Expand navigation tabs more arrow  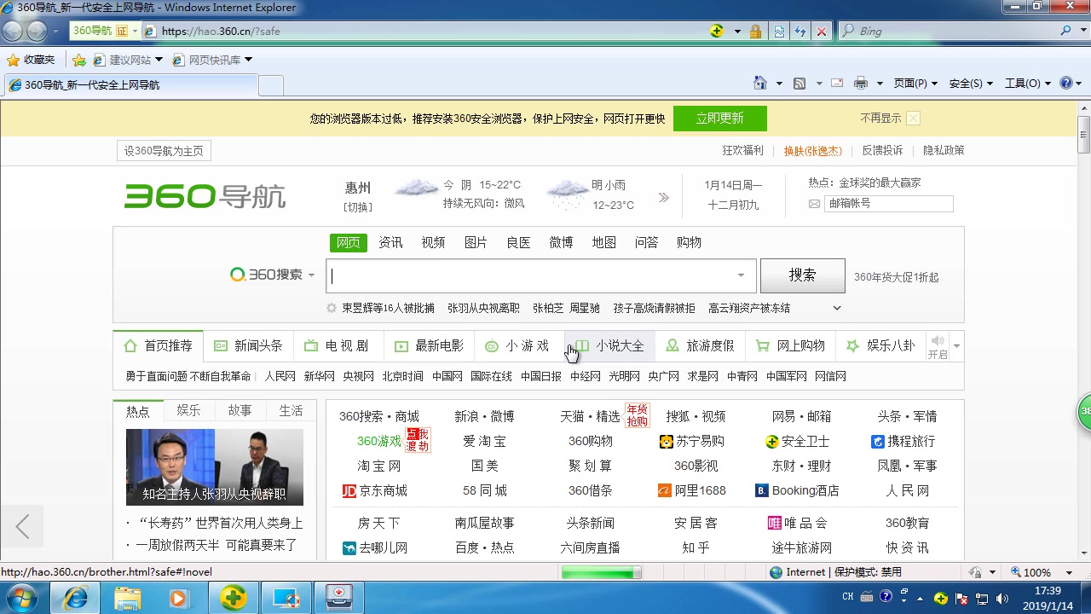click(x=956, y=346)
